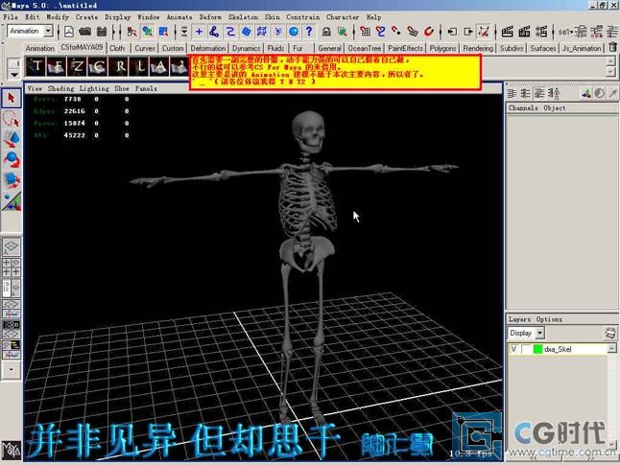The height and width of the screenshot is (465, 620).
Task: Expand the toolbox bottom arrow button
Action: (x=12, y=370)
